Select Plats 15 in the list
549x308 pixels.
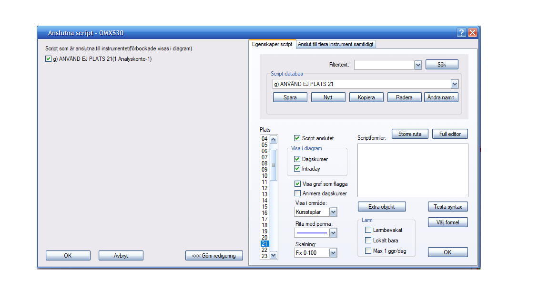click(x=264, y=207)
